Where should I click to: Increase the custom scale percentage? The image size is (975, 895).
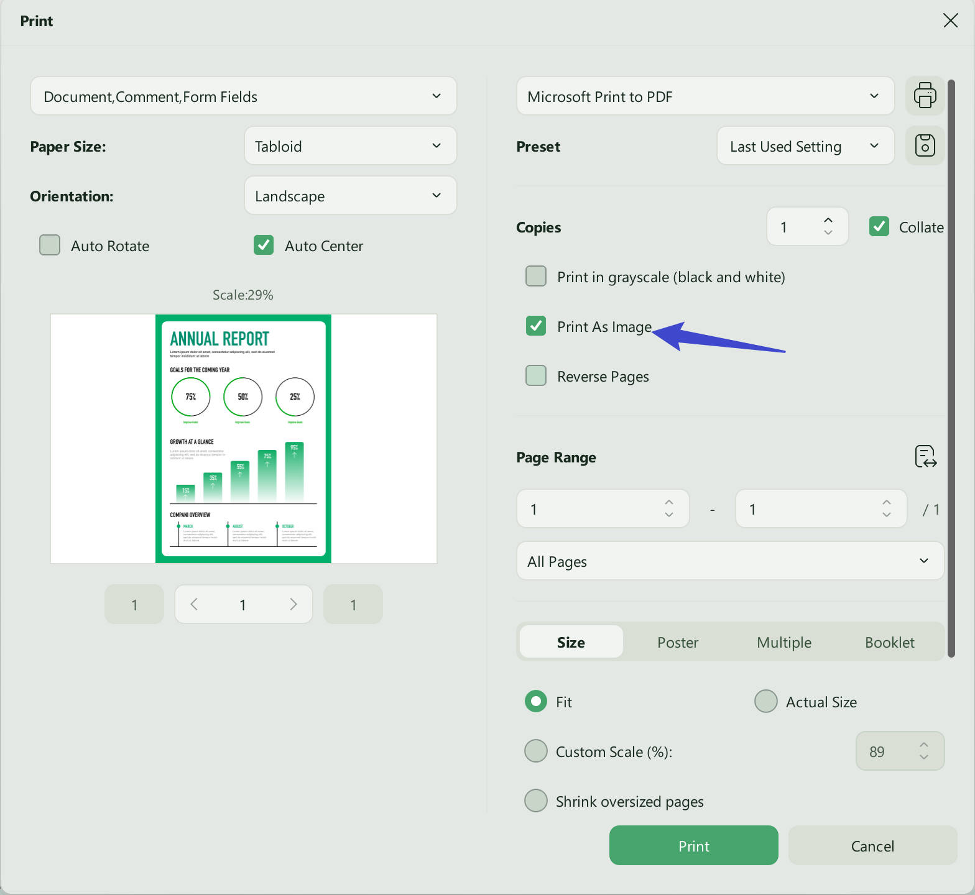point(923,745)
